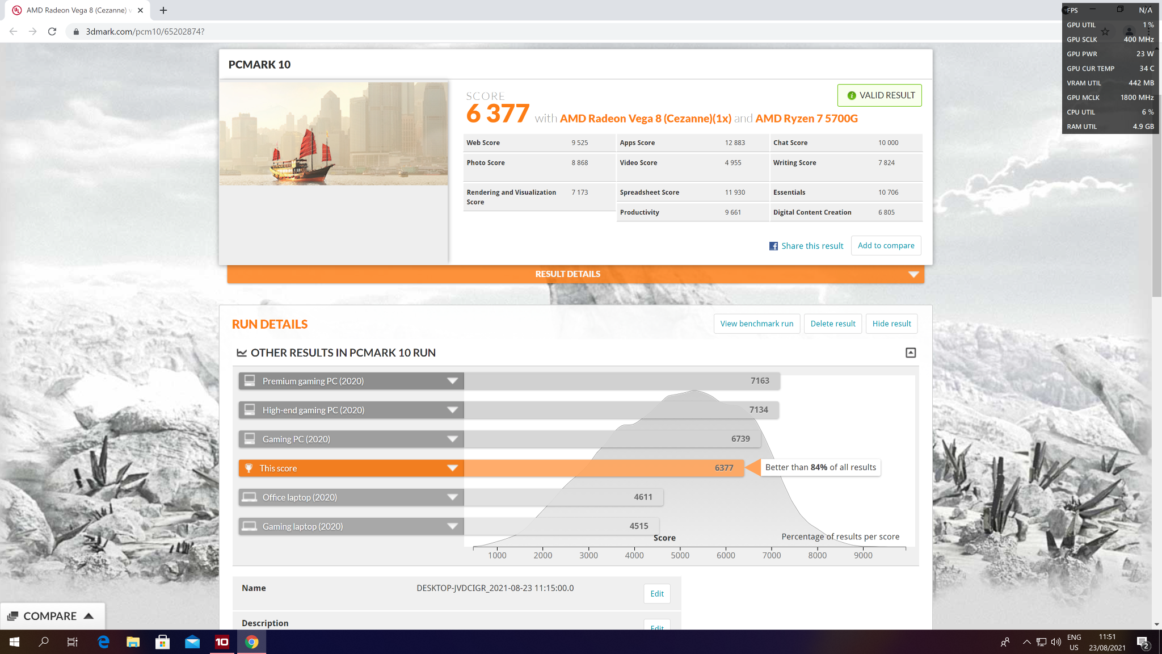Viewport: 1162px width, 654px height.
Task: Click the trophy icon beside This score
Action: pos(250,468)
